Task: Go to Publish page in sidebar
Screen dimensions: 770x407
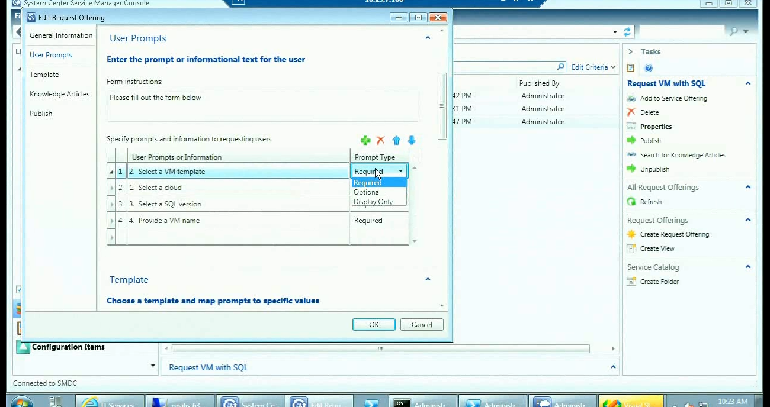Action: (41, 114)
